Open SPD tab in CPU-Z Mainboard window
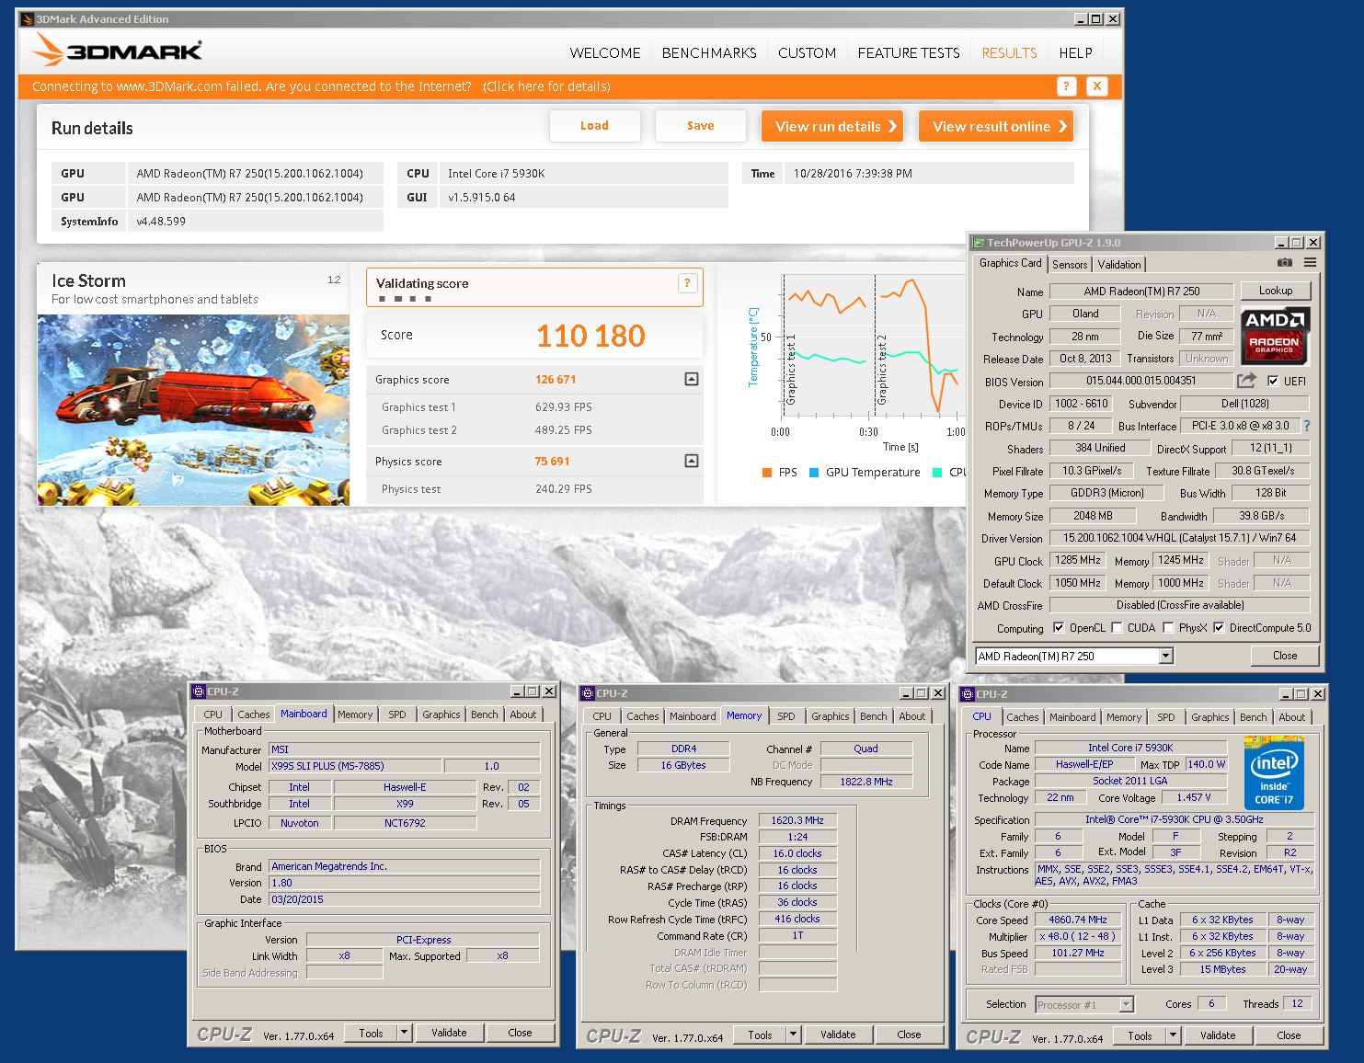 [397, 714]
